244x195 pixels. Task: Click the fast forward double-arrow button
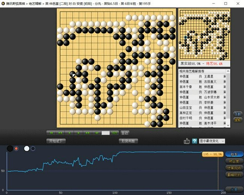pyautogui.click(x=87, y=133)
